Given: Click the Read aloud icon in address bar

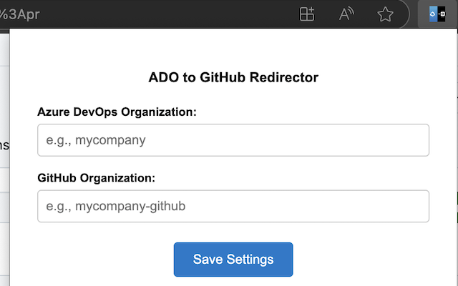Looking at the screenshot, I should (x=346, y=14).
